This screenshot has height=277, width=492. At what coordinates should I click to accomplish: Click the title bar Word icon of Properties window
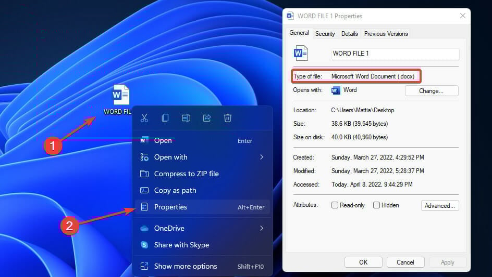(x=290, y=16)
